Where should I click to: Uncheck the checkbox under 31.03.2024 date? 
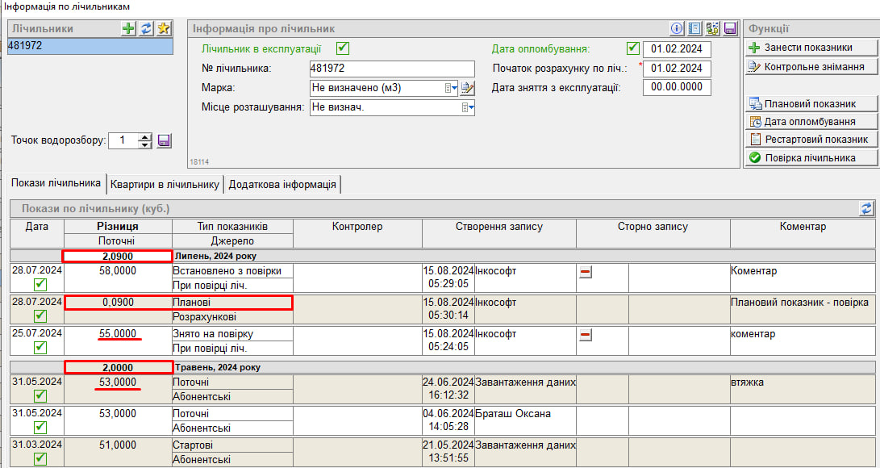click(40, 458)
